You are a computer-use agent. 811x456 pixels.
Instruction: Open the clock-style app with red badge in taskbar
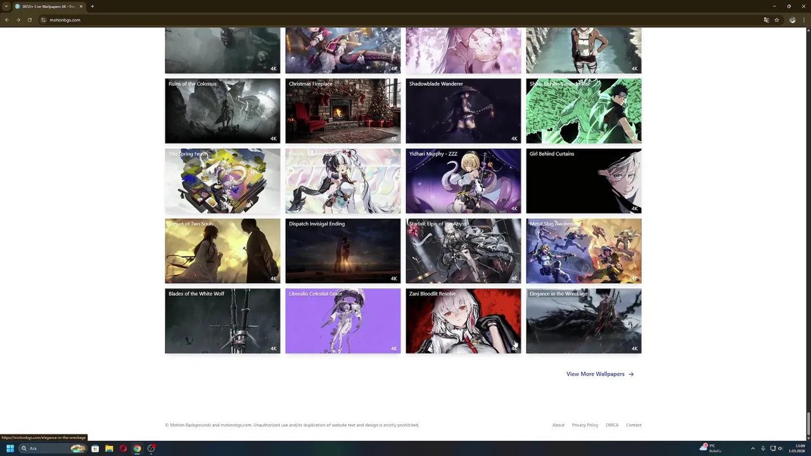(151, 448)
